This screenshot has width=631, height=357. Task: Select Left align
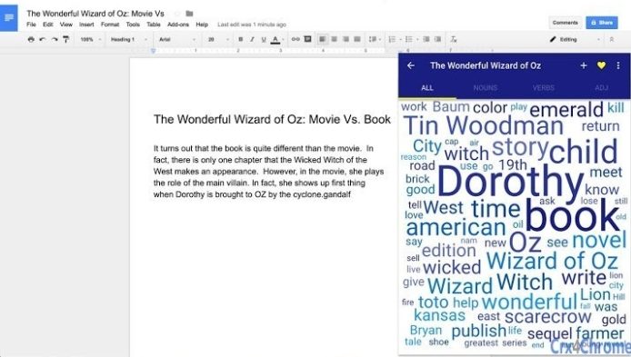[x=323, y=39]
